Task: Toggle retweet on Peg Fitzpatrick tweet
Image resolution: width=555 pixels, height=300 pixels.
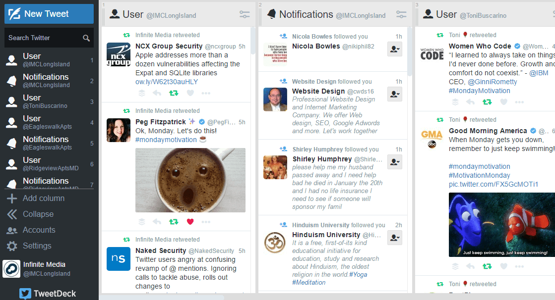Action: pos(174,222)
